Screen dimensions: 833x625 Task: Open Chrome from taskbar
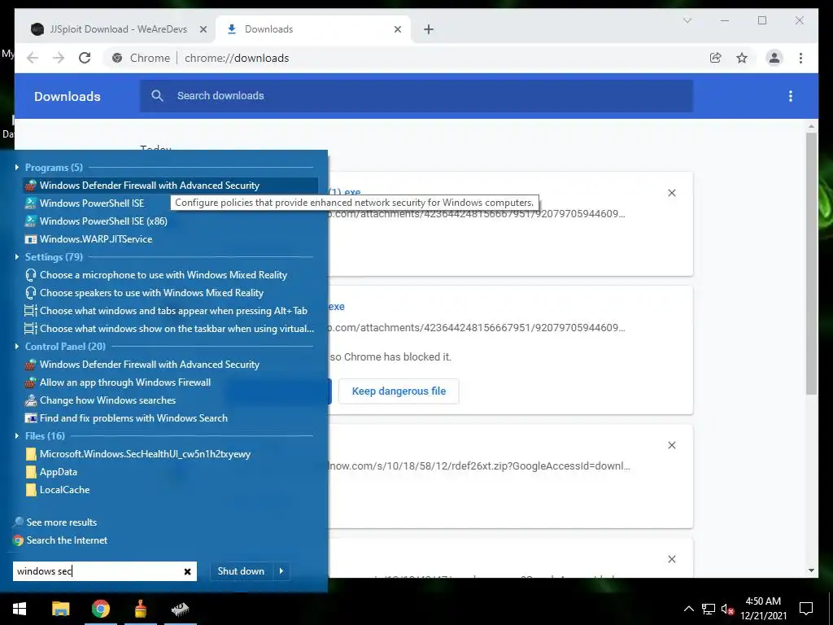click(100, 609)
